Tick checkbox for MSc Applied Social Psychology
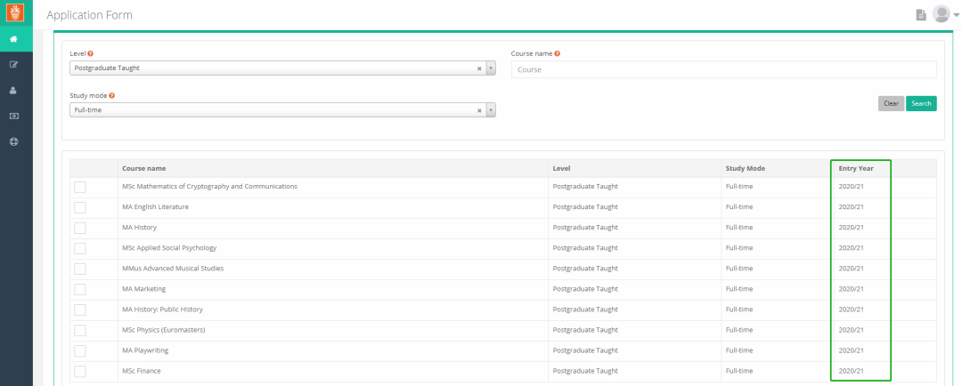This screenshot has width=962, height=386. coord(80,249)
